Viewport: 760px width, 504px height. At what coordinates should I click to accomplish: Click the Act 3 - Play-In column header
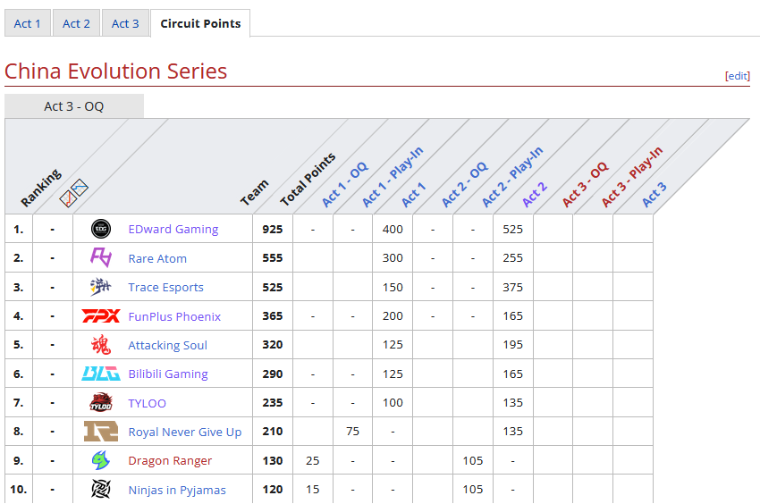632,176
